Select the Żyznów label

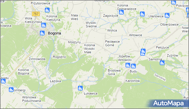pyautogui.click(x=172, y=55)
